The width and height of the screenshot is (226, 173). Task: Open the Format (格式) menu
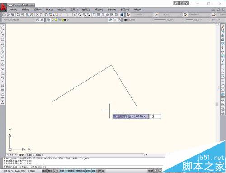61,10
